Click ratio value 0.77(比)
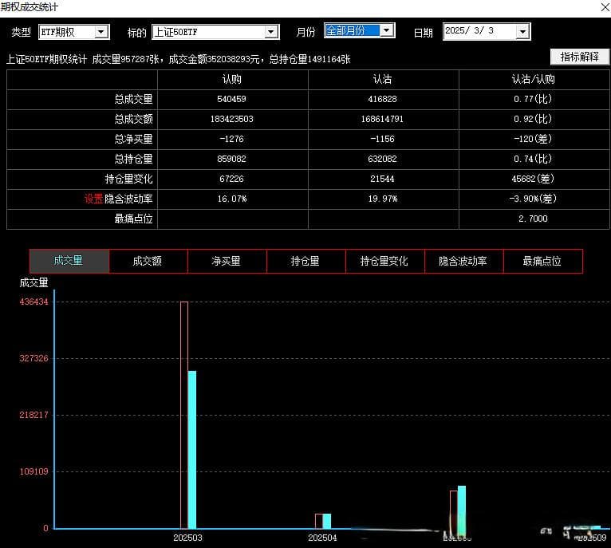 533,99
